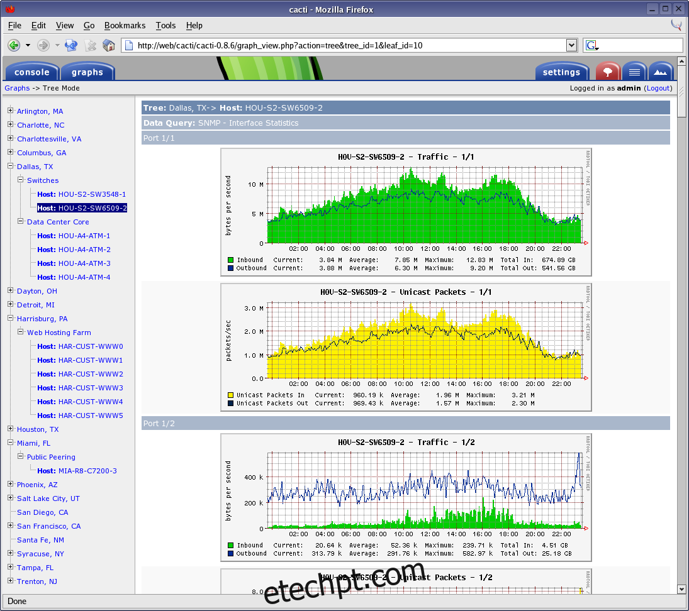This screenshot has height=611, width=689.
Task: Click the page's vertical scrollbar down arrow
Action: coord(681,589)
